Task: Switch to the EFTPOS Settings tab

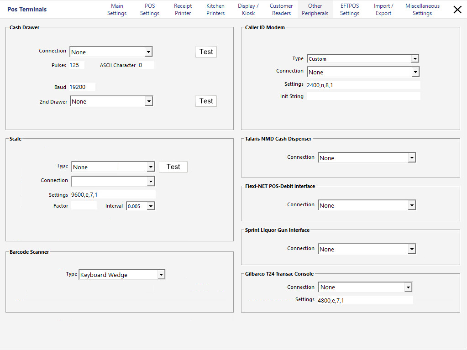Action: 349,9
